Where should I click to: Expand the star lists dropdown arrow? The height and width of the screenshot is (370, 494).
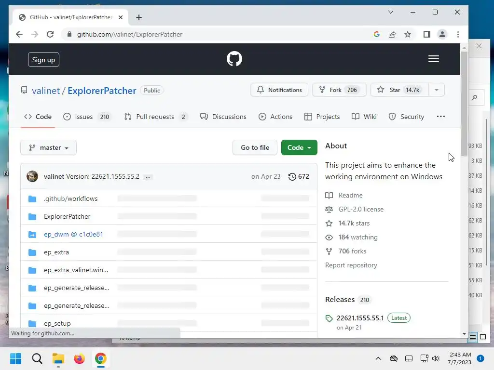(x=436, y=90)
